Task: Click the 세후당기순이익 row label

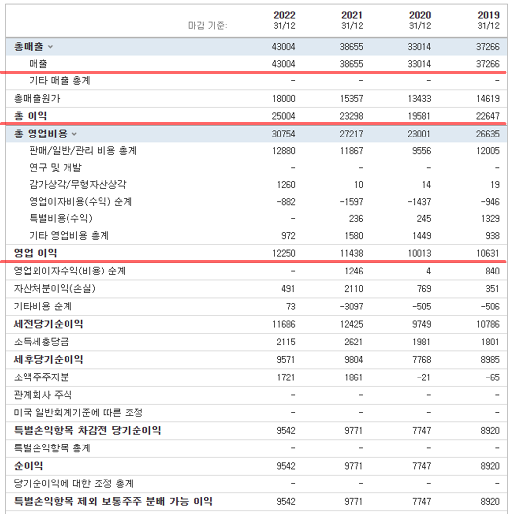Action: [48, 359]
